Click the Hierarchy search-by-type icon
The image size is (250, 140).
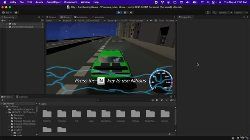click(42, 21)
